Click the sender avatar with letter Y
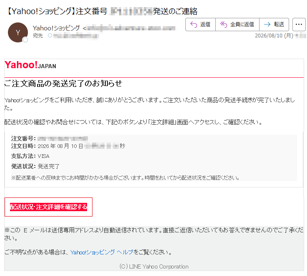This screenshot has width=307, height=276. tap(18, 32)
